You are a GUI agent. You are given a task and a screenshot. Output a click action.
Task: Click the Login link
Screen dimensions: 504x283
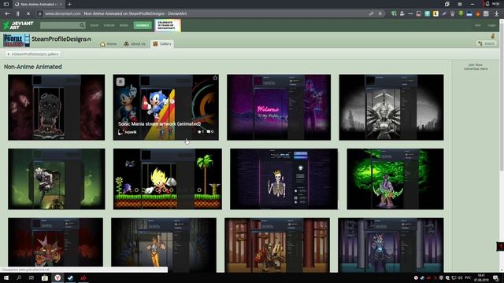pos(491,25)
